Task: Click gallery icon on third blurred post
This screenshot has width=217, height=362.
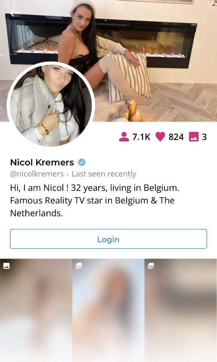Action: point(151,266)
